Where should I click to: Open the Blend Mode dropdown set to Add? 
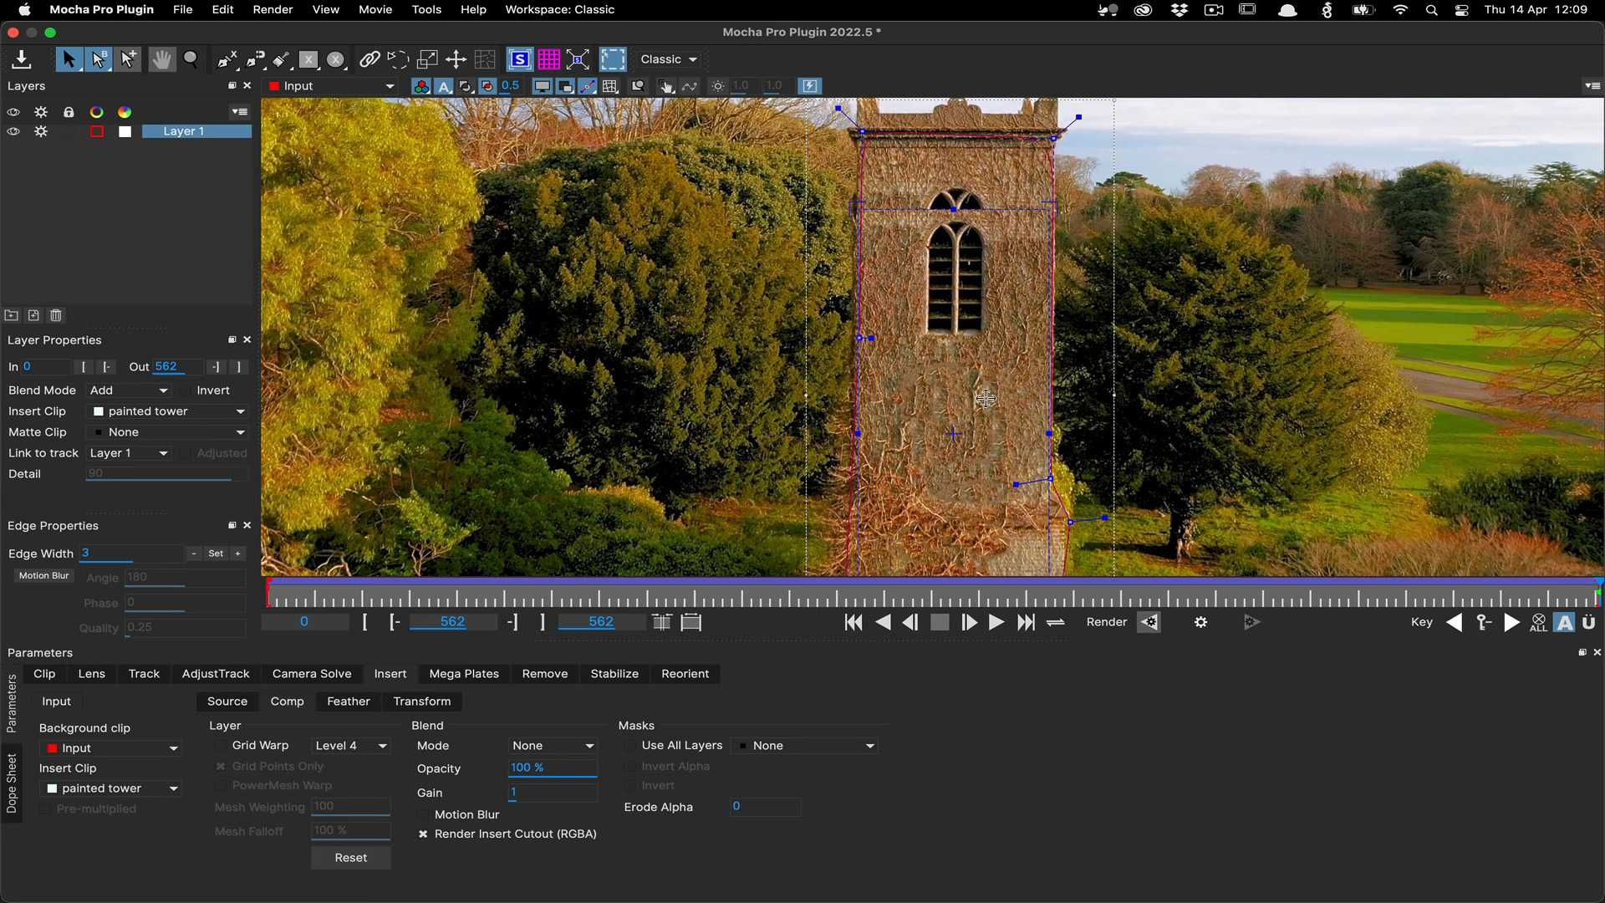(x=130, y=390)
